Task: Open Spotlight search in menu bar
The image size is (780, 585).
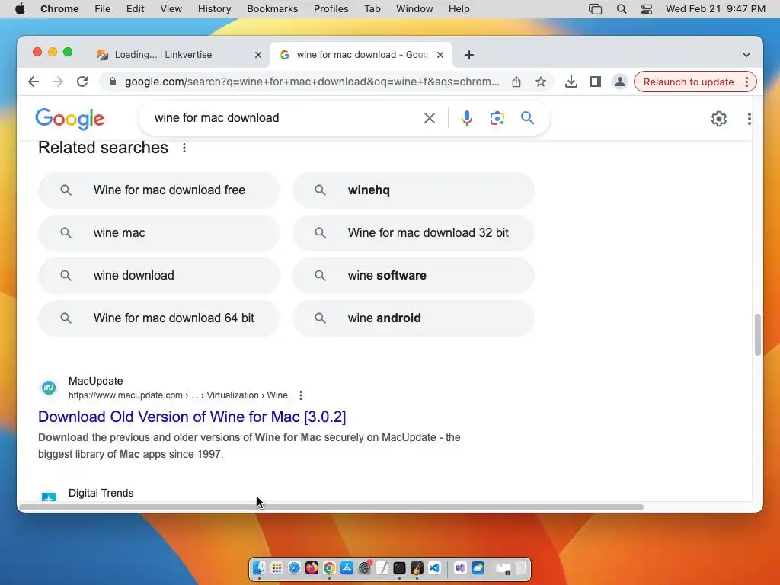Action: tap(622, 9)
